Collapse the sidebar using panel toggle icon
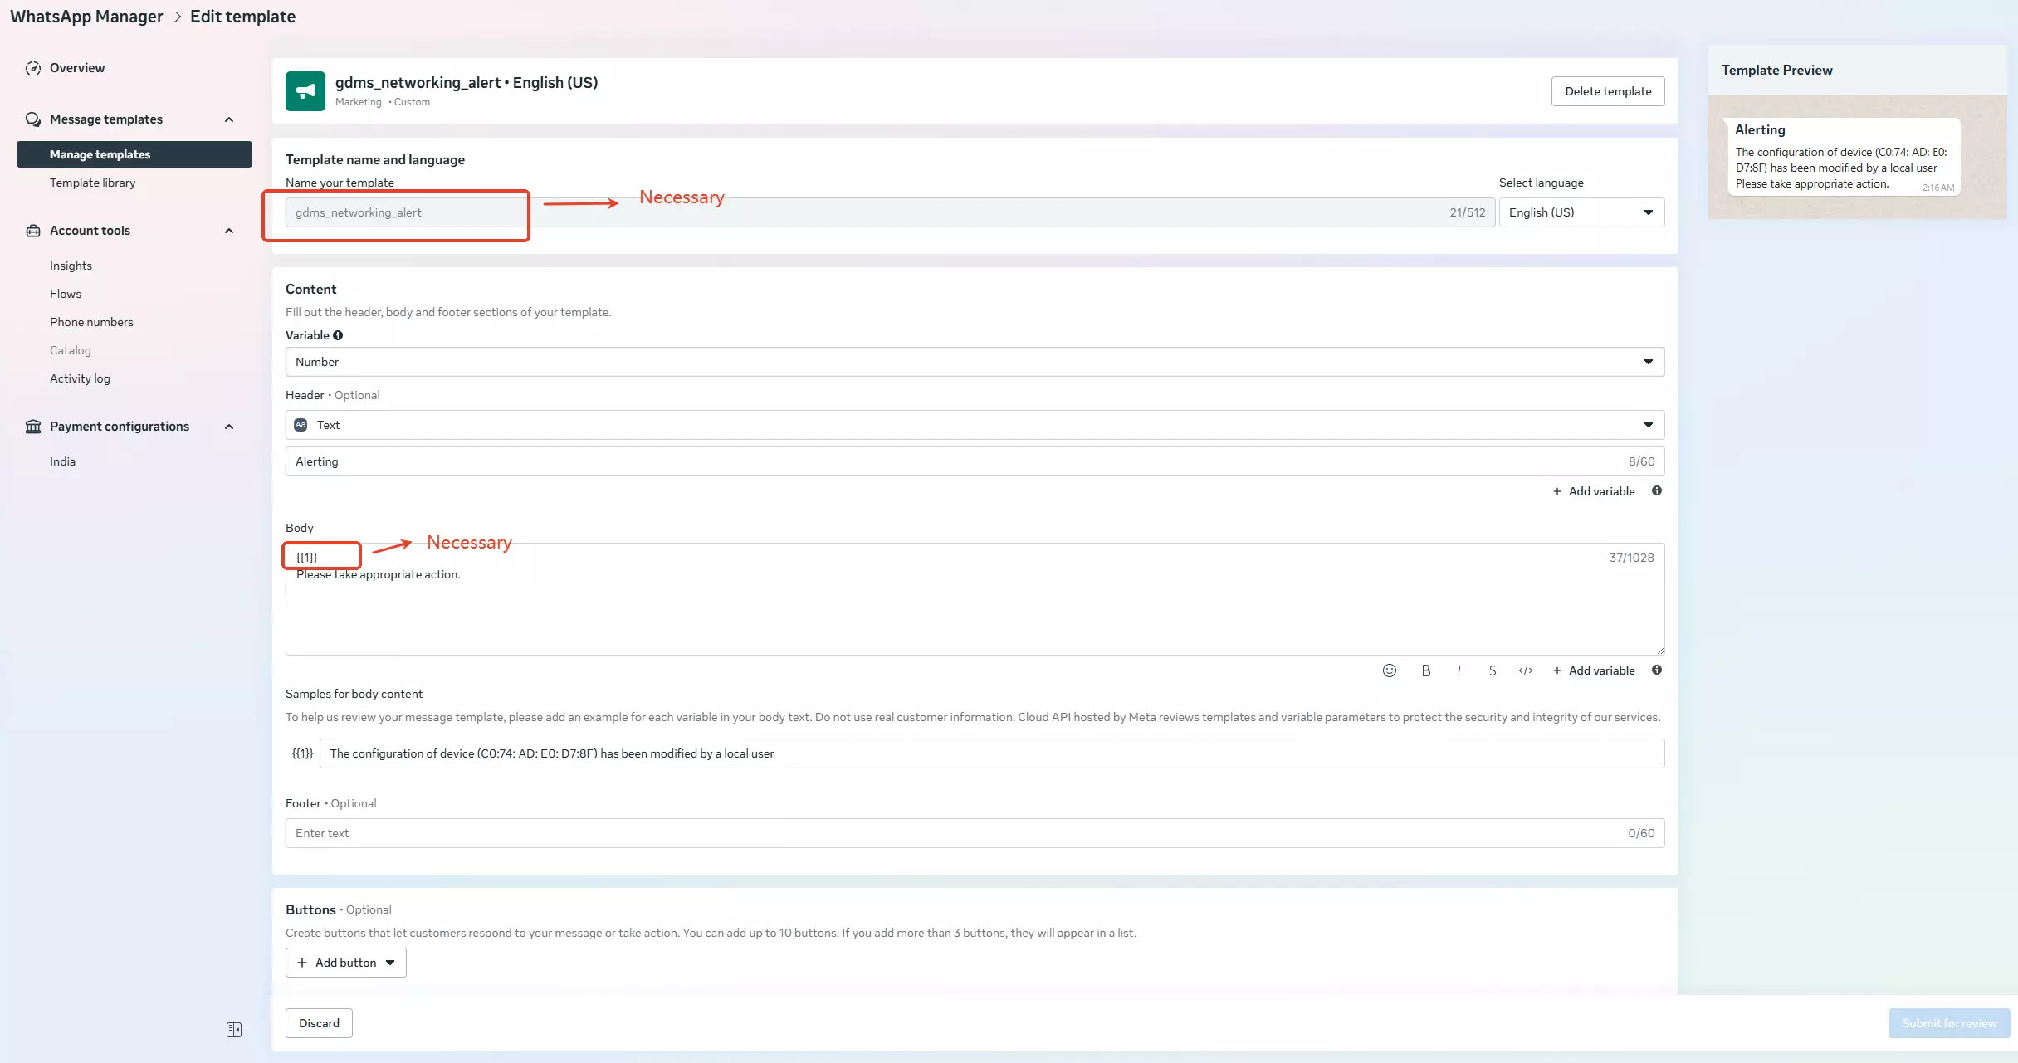The image size is (2018, 1063). click(x=234, y=1030)
